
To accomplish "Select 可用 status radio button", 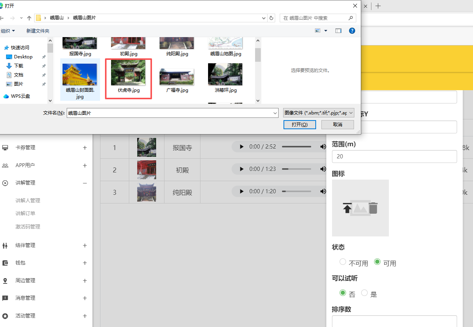I will tap(377, 262).
